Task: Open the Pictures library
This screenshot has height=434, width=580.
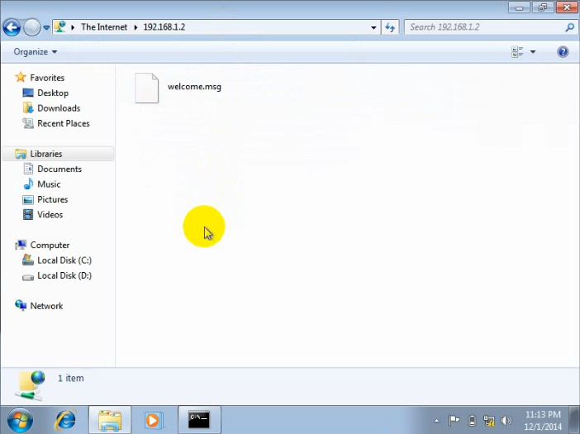Action: point(53,199)
